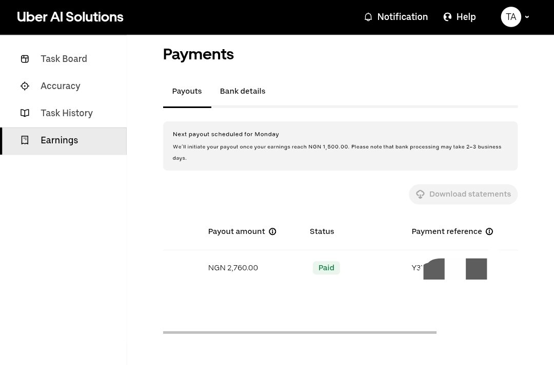This screenshot has height=365, width=554.
Task: Click the Download statements button
Action: (x=463, y=195)
